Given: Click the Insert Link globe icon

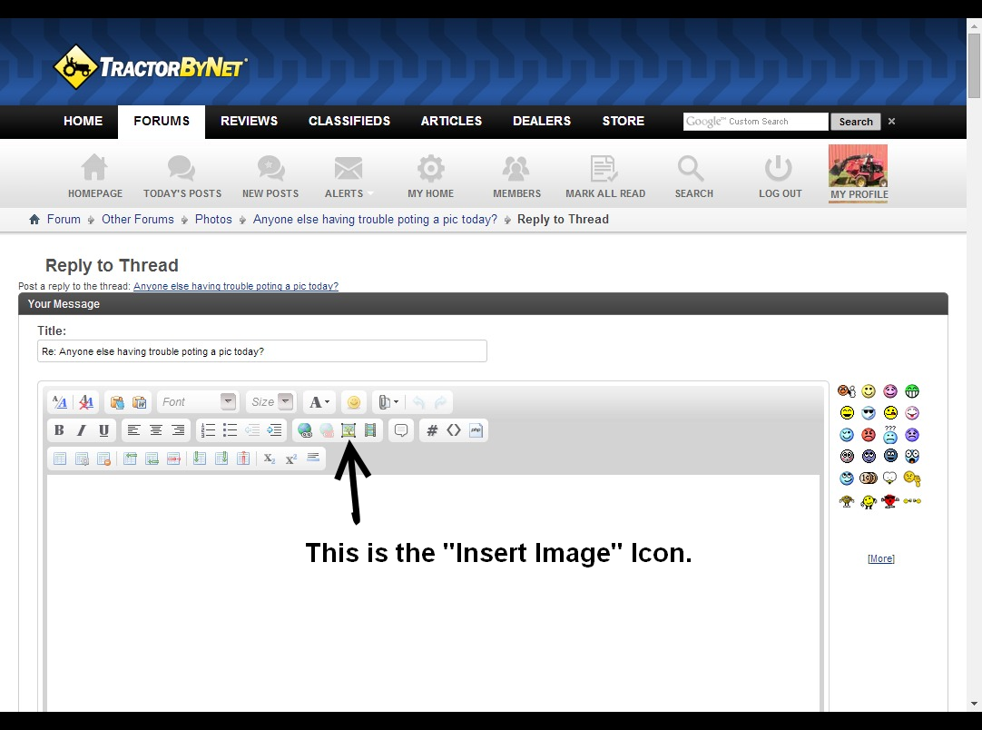Looking at the screenshot, I should tap(305, 430).
